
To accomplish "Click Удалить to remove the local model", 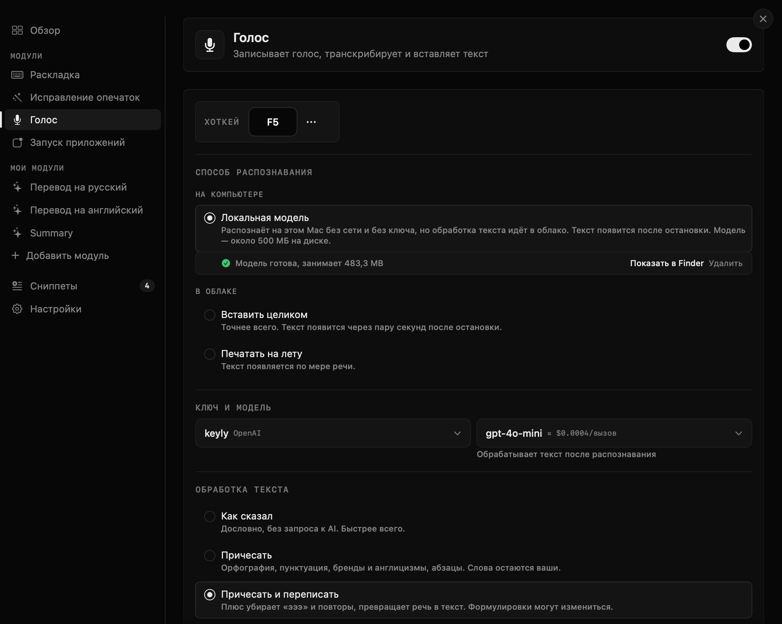I will click(x=726, y=263).
